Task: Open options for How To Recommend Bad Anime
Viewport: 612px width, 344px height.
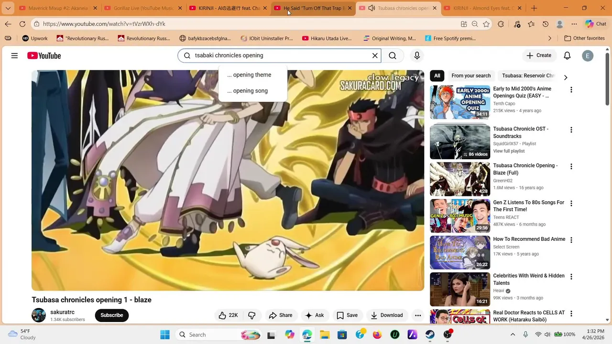Action: point(571,240)
